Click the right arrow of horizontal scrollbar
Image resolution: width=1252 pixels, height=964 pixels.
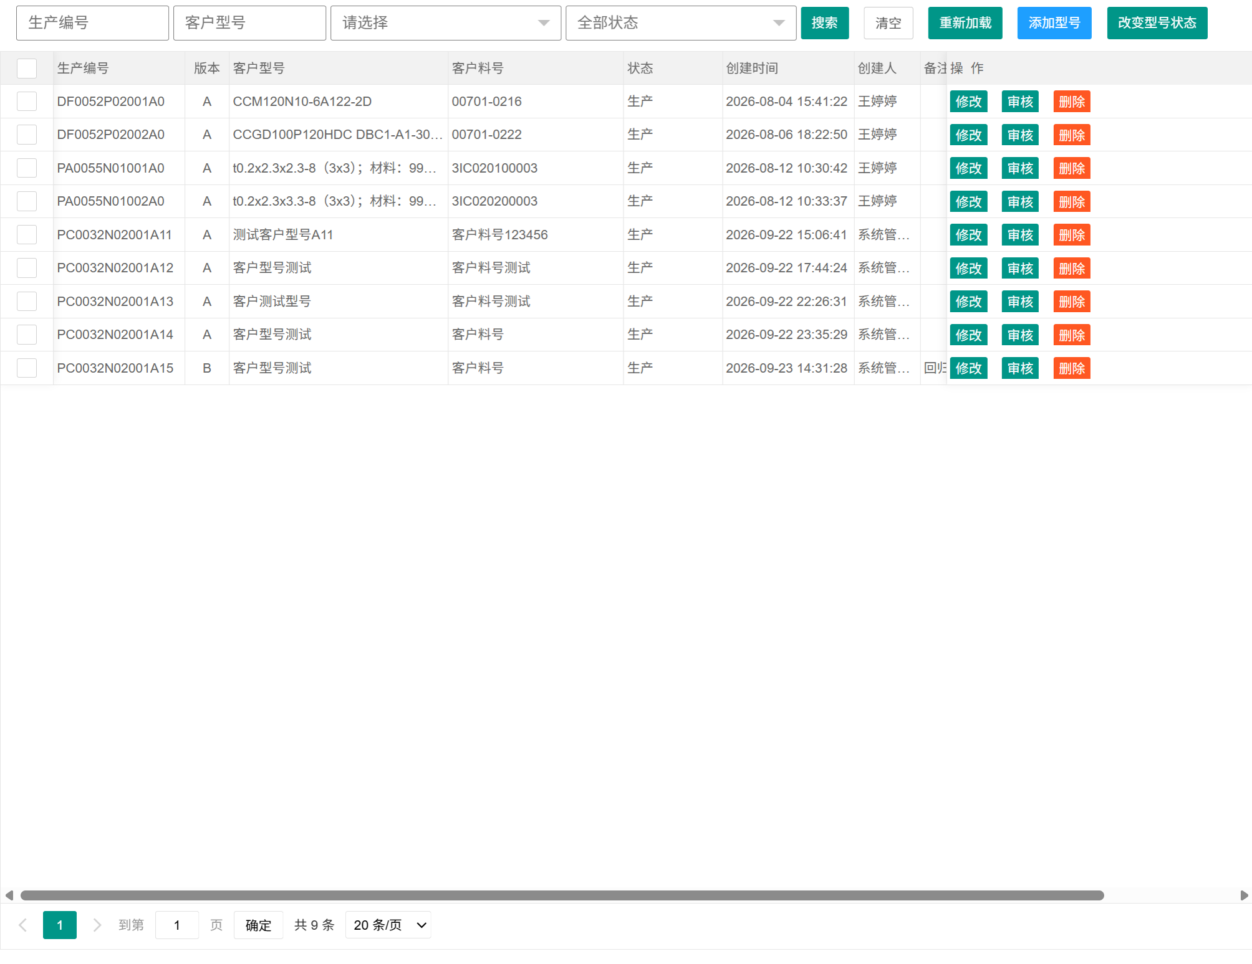[x=1244, y=895]
